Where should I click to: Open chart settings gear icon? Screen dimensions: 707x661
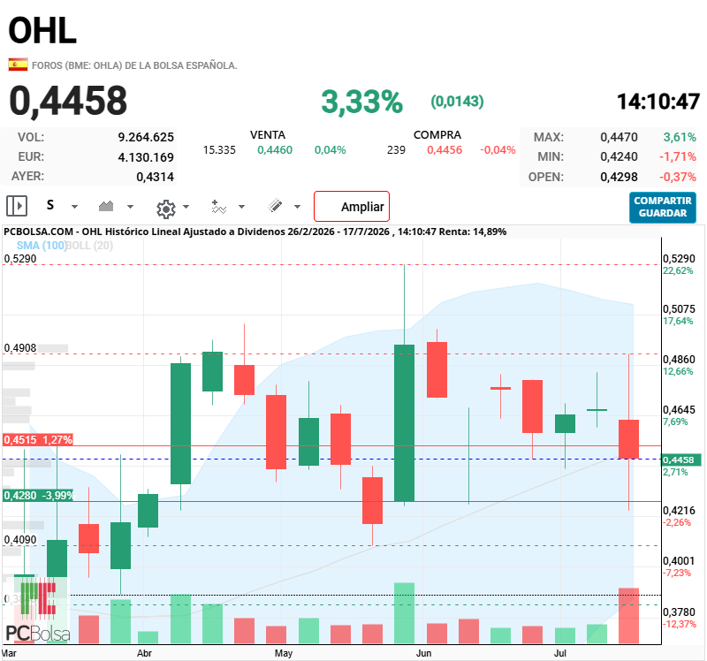coord(165,209)
